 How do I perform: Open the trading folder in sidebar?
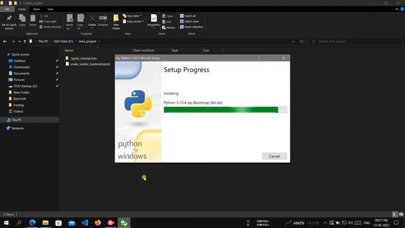[x=18, y=105]
